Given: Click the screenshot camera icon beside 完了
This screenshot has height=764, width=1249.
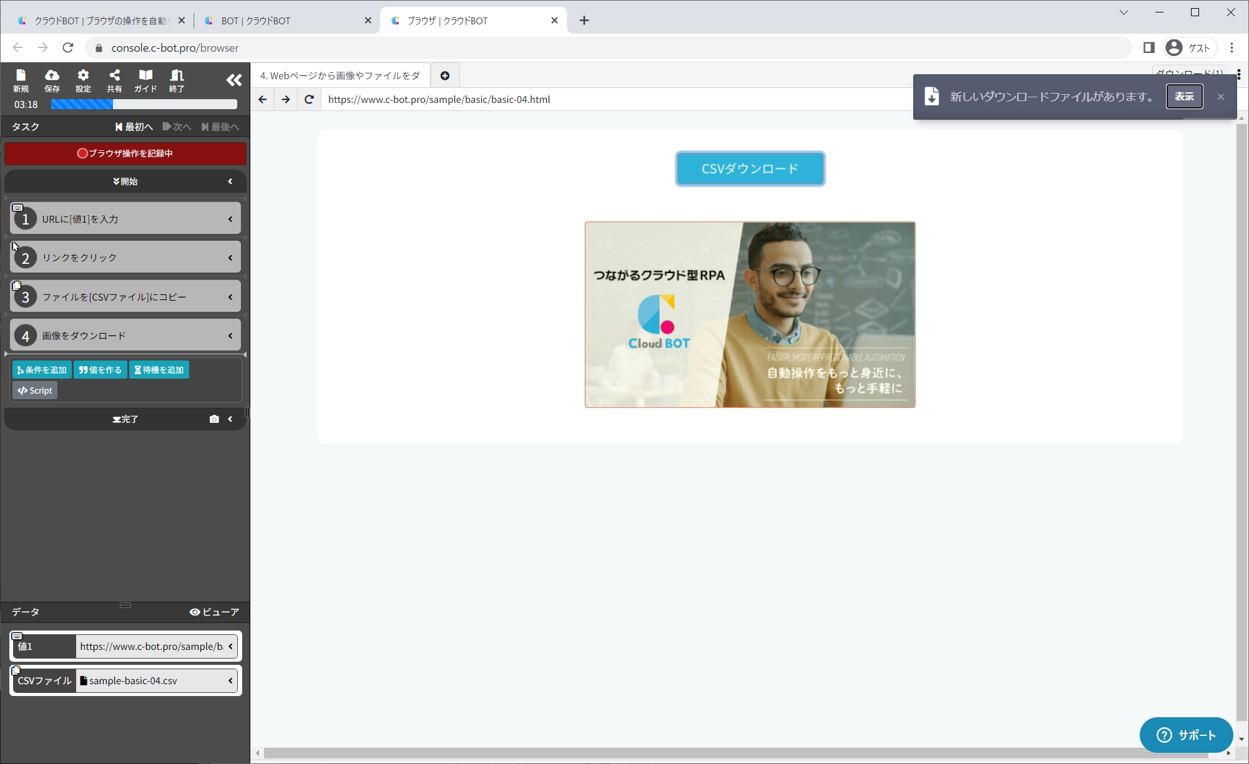Looking at the screenshot, I should (x=214, y=419).
